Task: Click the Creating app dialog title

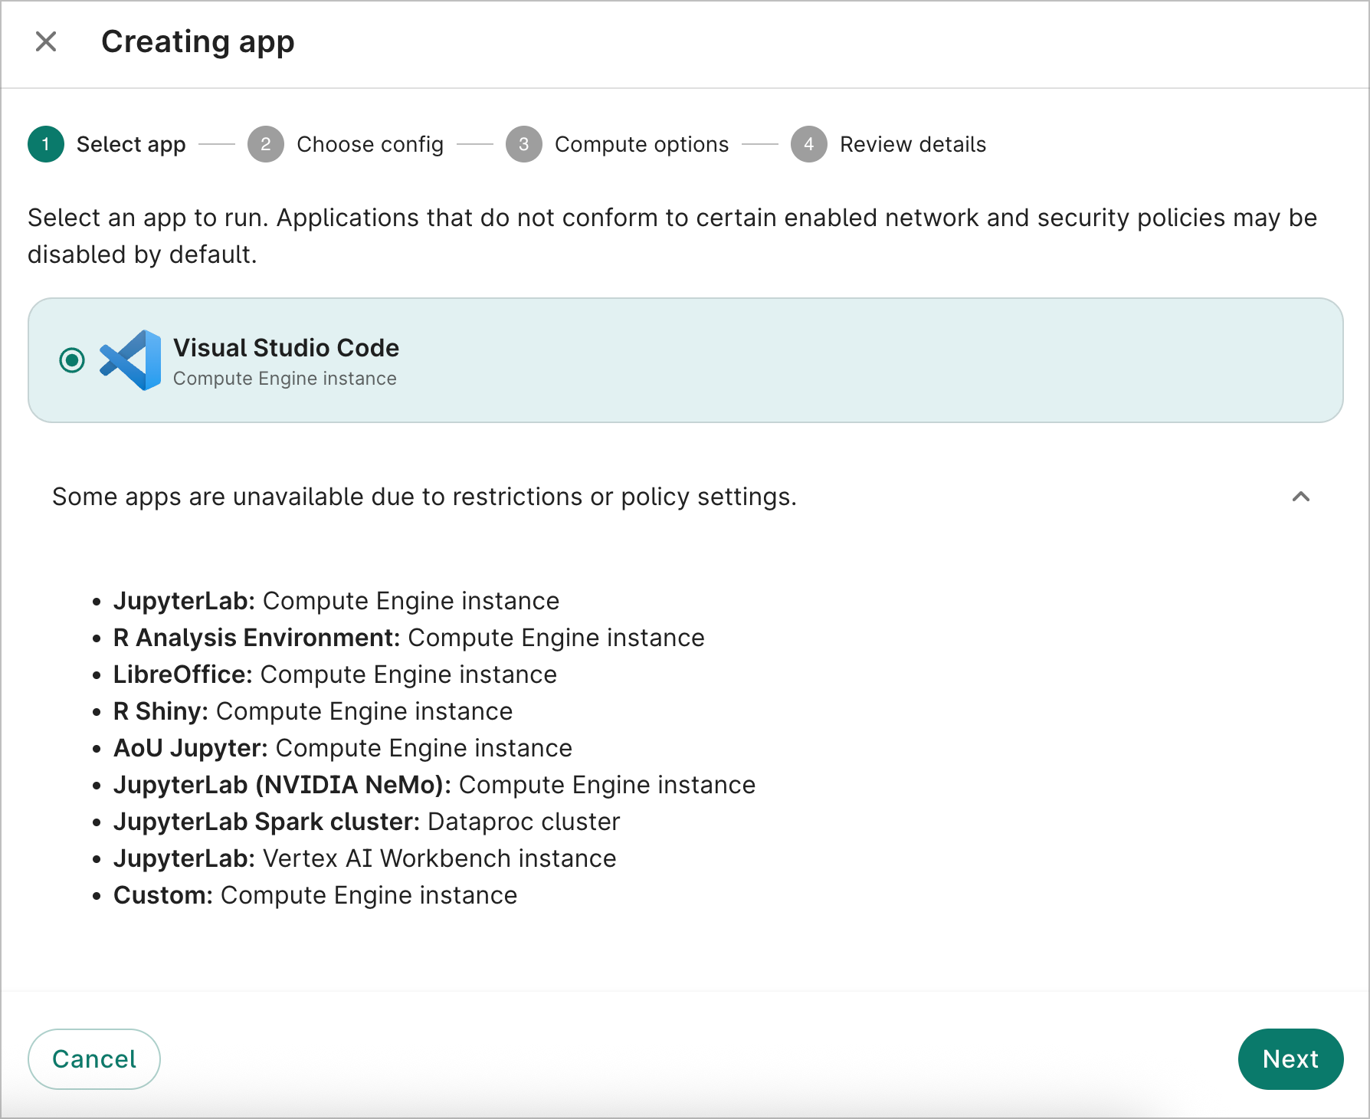Action: tap(198, 41)
